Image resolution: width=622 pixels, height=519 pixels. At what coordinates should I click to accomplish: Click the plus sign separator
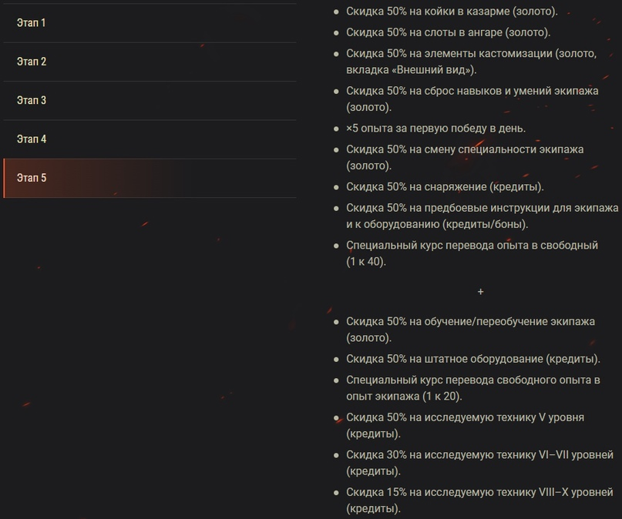pyautogui.click(x=481, y=292)
